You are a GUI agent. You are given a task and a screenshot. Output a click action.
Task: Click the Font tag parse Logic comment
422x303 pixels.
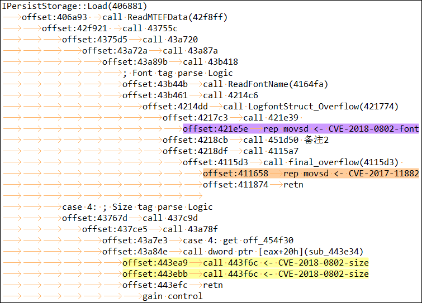[x=177, y=73]
